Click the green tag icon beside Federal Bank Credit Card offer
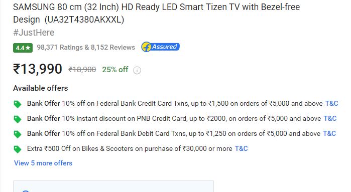This screenshot has width=351, height=192. pyautogui.click(x=18, y=104)
